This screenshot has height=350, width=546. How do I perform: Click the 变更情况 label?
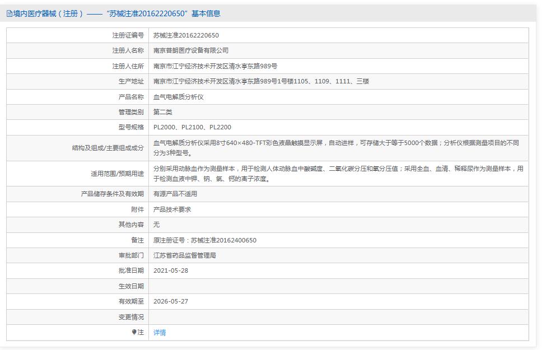[x=131, y=317]
